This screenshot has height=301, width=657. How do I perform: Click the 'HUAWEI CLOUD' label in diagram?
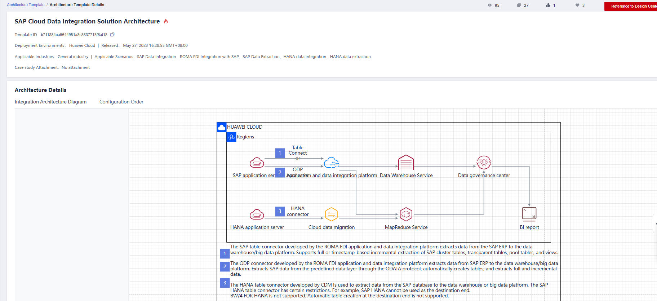(x=245, y=127)
